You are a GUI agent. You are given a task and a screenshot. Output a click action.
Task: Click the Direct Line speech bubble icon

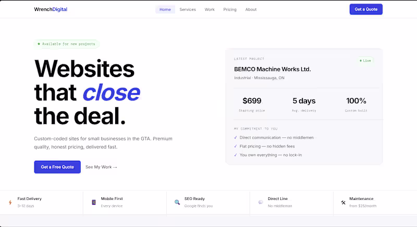click(261, 203)
